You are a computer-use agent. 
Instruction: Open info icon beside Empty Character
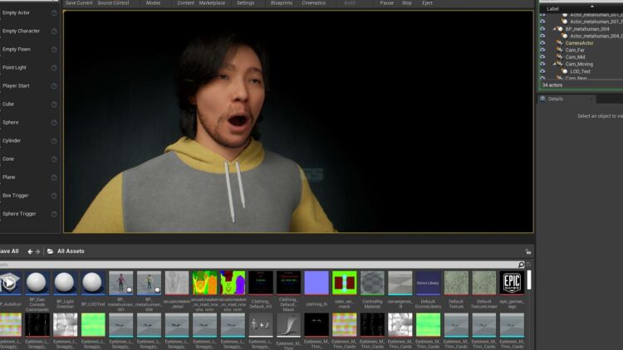pyautogui.click(x=54, y=32)
